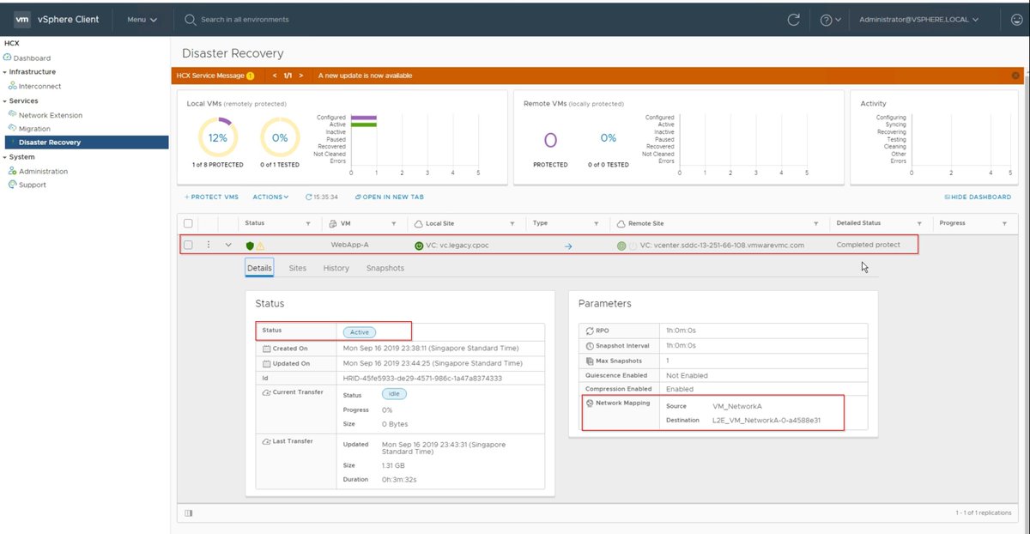Image resolution: width=1030 pixels, height=534 pixels.
Task: Filter the Local Site column
Action: pos(512,223)
